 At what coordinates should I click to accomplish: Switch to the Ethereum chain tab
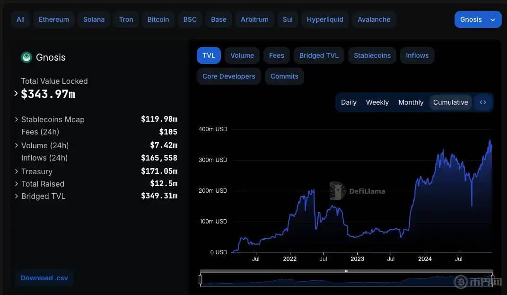coord(54,19)
